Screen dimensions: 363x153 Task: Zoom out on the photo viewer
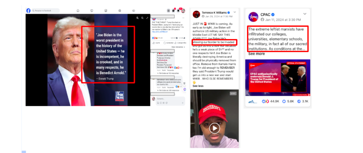point(142,18)
